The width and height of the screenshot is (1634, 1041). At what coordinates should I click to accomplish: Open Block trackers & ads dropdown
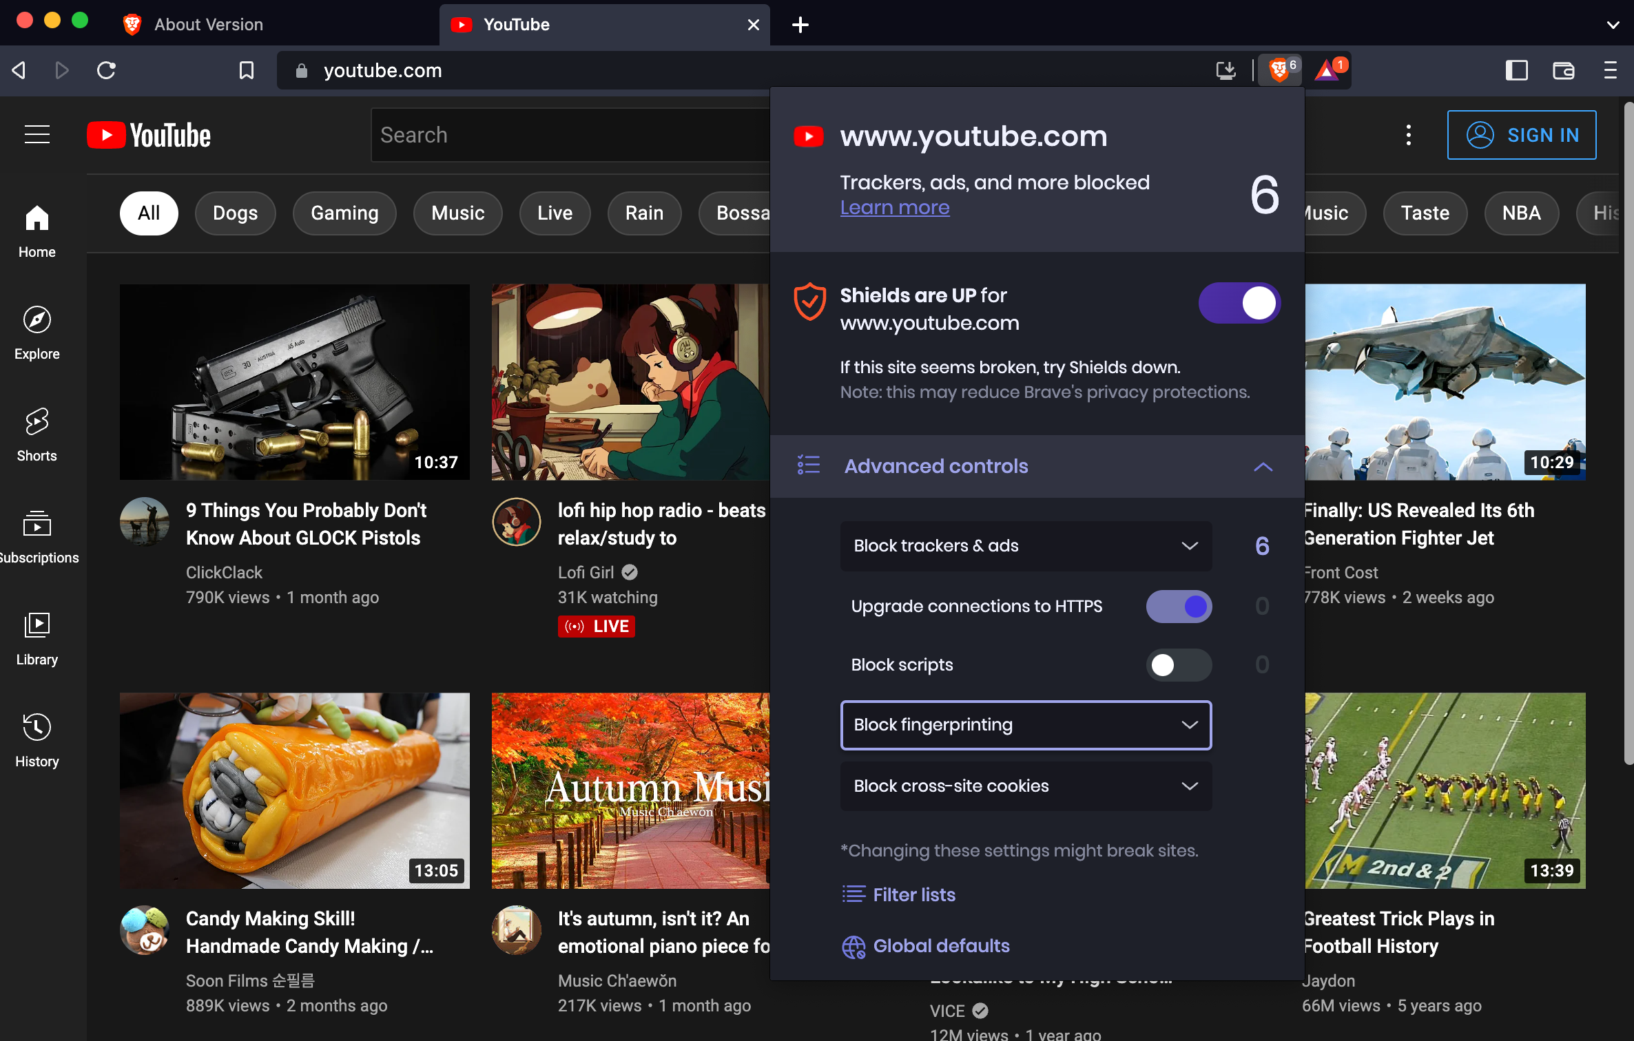point(1025,546)
